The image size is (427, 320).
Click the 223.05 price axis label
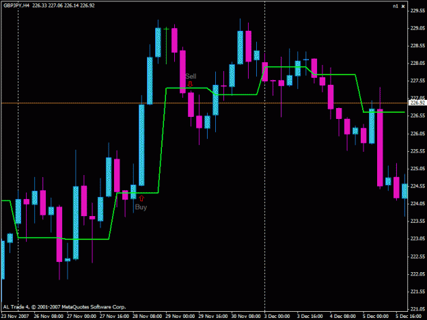417,239
